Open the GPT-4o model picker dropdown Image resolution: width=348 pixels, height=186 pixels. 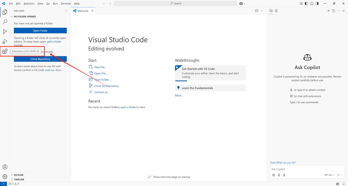329,175
